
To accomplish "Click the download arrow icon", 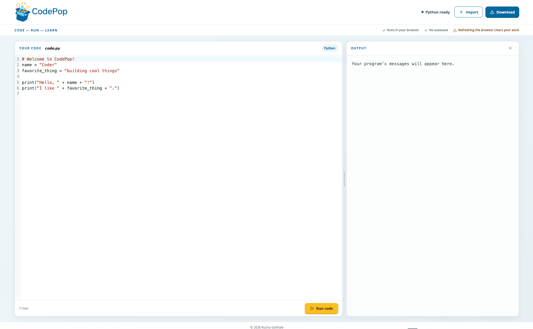I will coord(492,12).
